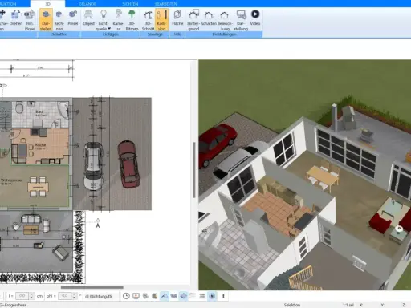Open Schatten shadow settings
This screenshot has width=411, height=308.
pos(209,18)
